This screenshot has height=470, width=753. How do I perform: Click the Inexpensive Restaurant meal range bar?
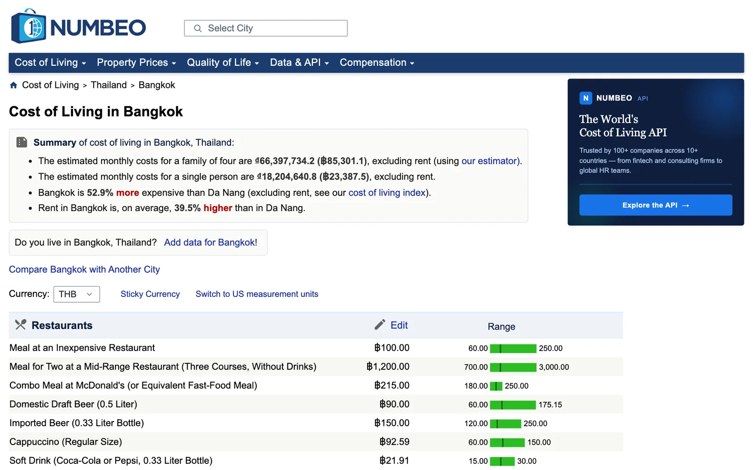513,348
